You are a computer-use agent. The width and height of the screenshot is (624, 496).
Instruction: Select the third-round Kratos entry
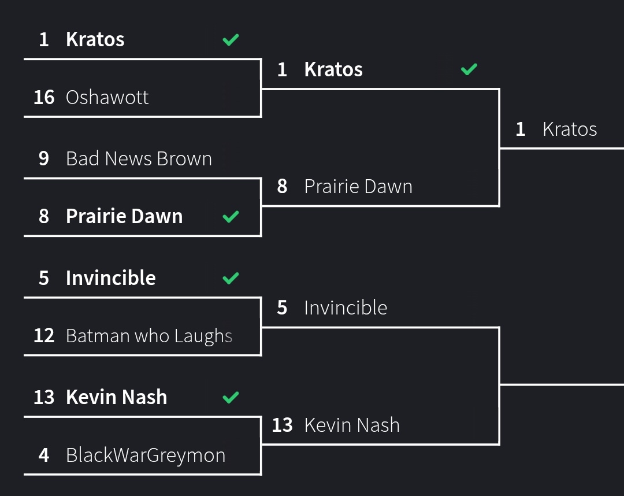point(569,129)
